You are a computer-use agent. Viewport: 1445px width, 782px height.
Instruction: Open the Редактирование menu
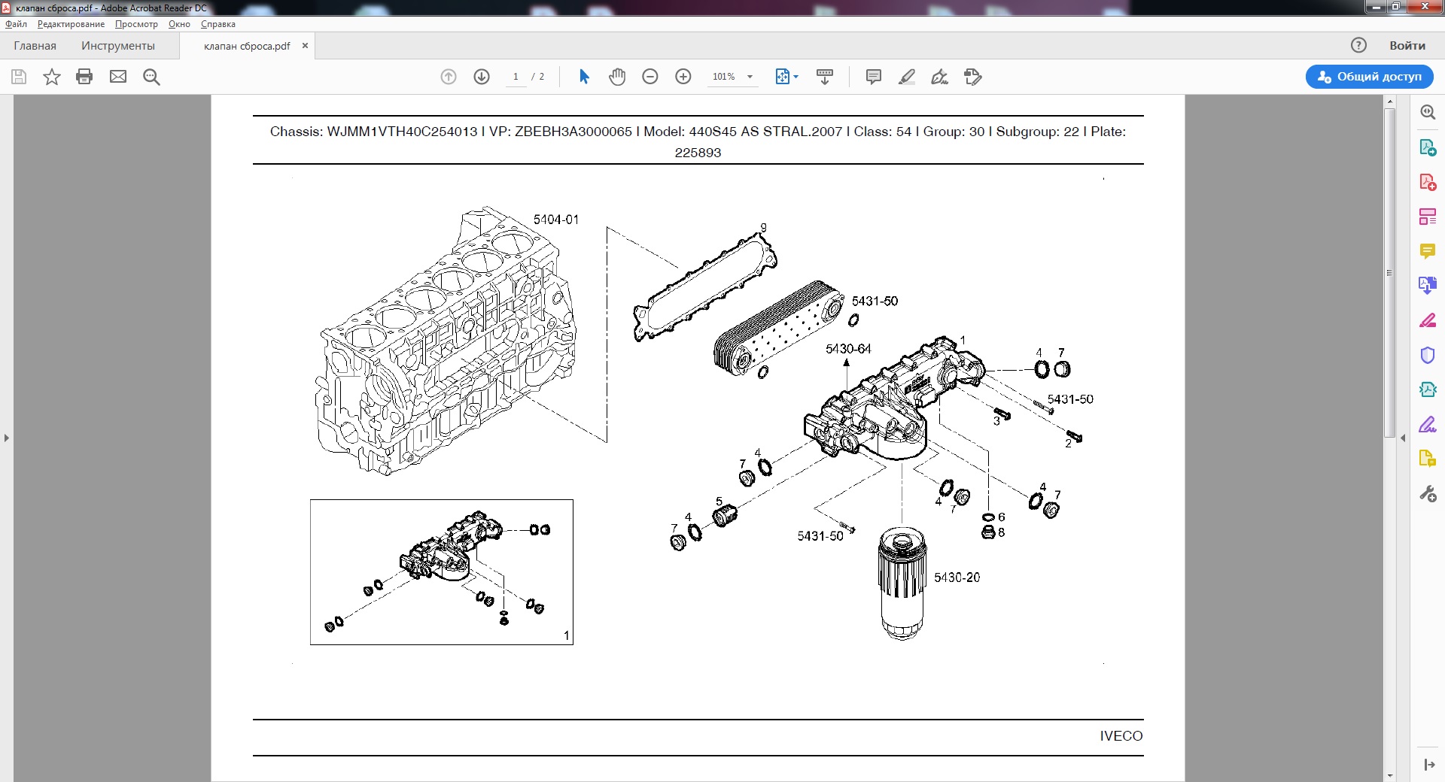(x=71, y=24)
